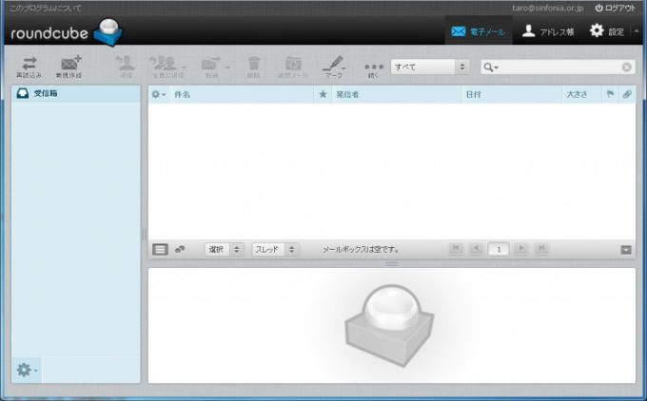Open the mark (マーク) pencil menu
647x401 pixels.
point(334,67)
